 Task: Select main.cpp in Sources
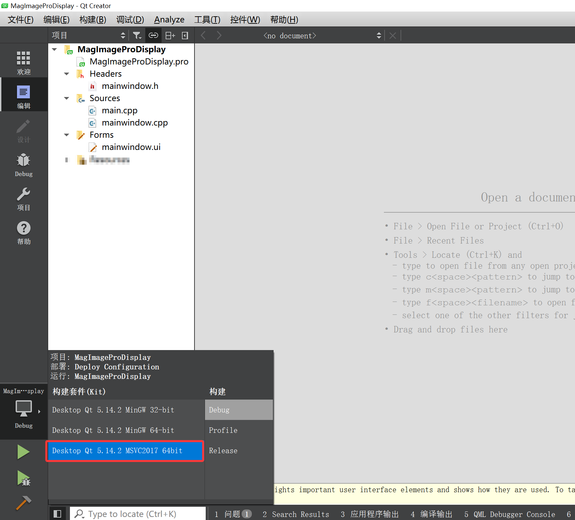pyautogui.click(x=119, y=111)
